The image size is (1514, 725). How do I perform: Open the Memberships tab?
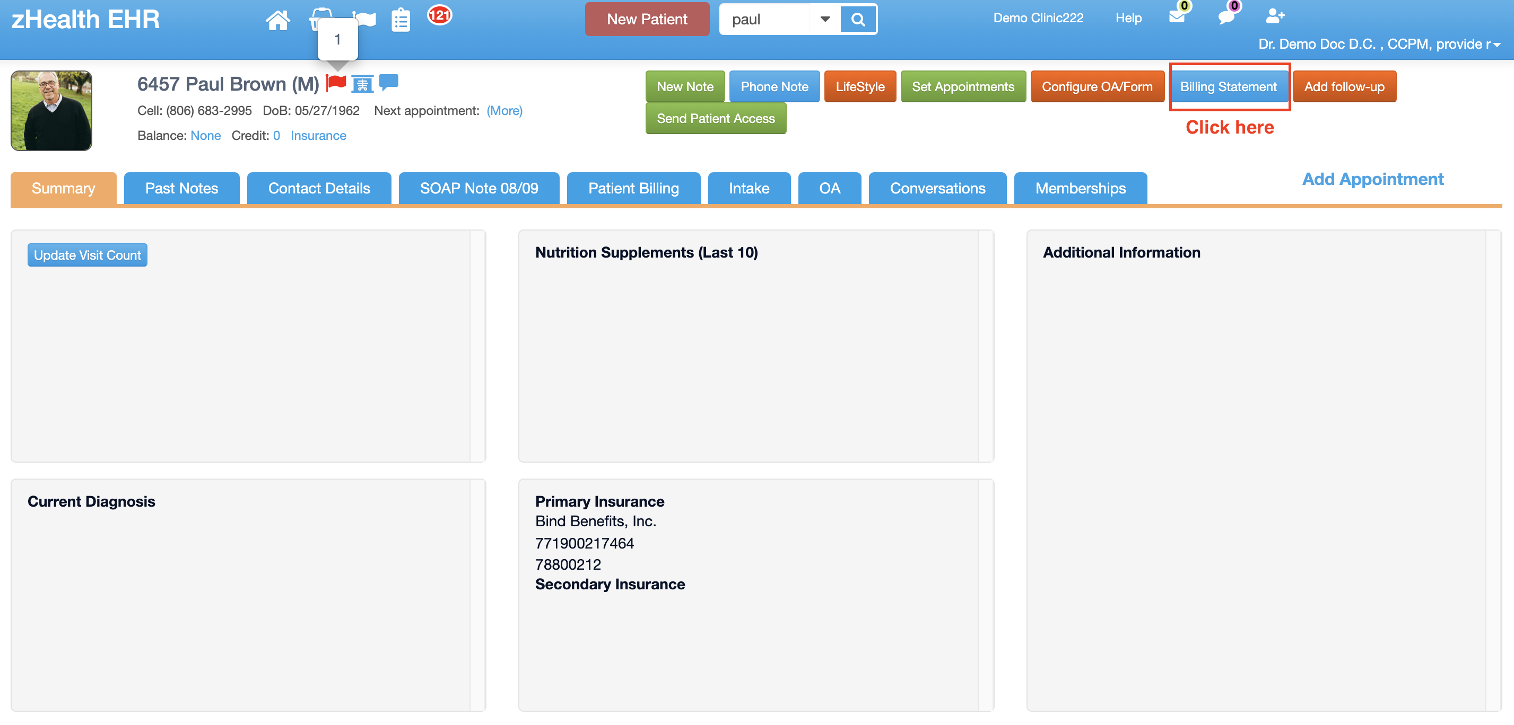click(x=1080, y=189)
